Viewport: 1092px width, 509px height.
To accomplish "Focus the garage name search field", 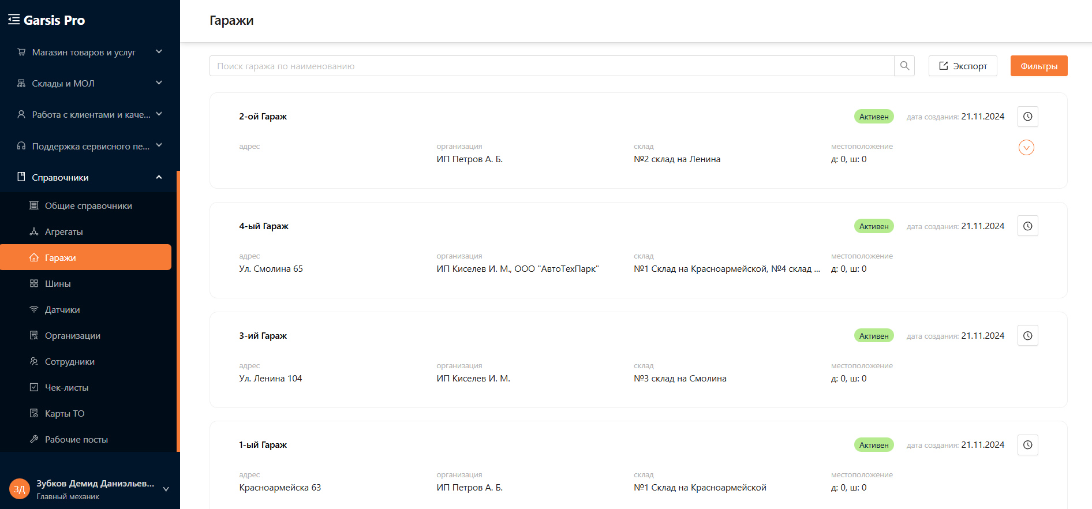I will pos(552,66).
